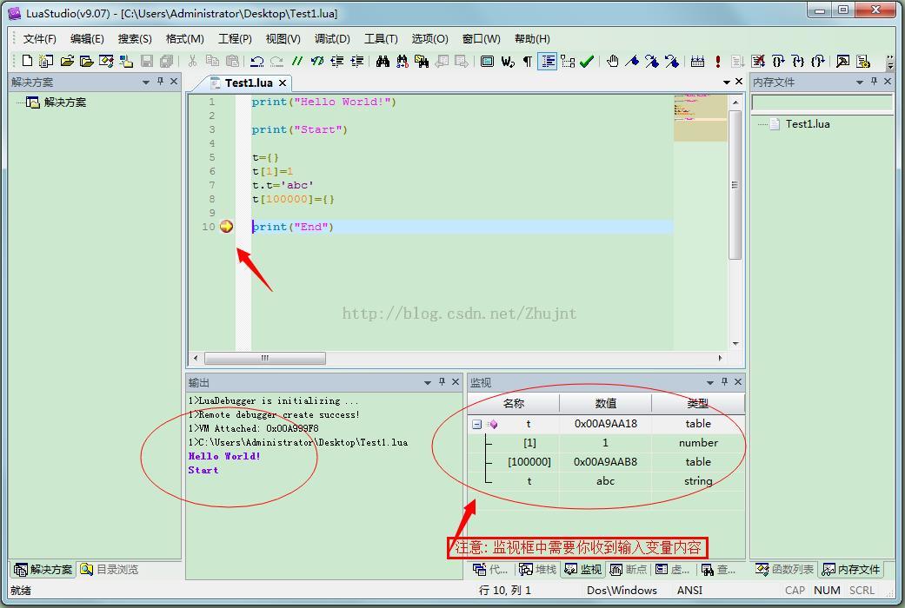The image size is (905, 608).
Task: Click the find and replace binoculars icon
Action: [x=403, y=61]
